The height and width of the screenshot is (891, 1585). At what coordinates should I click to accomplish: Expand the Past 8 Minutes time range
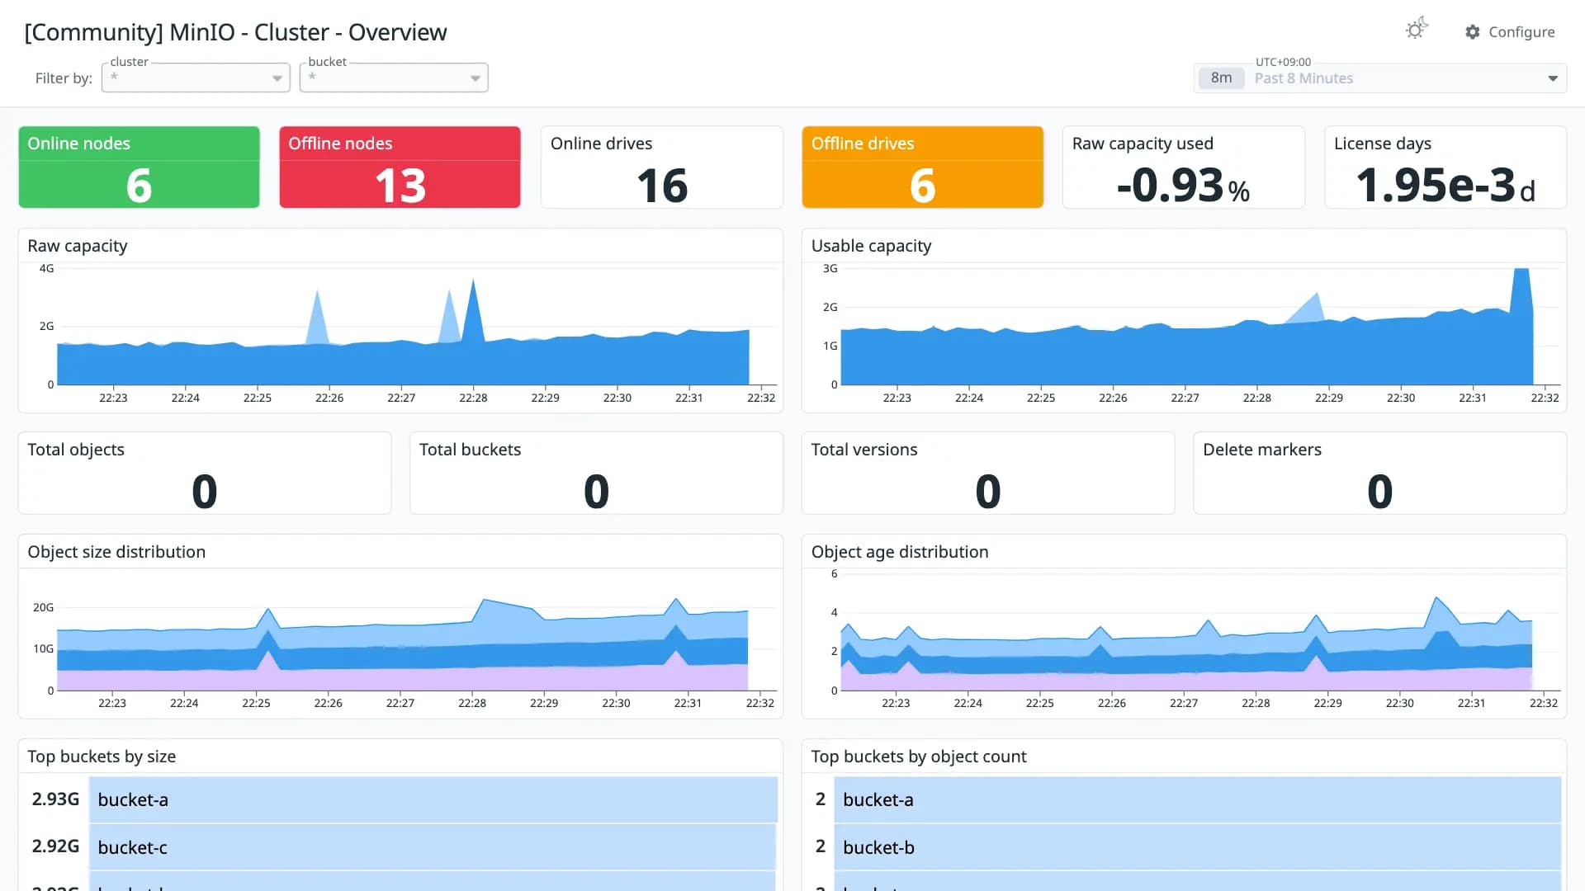pyautogui.click(x=1380, y=78)
